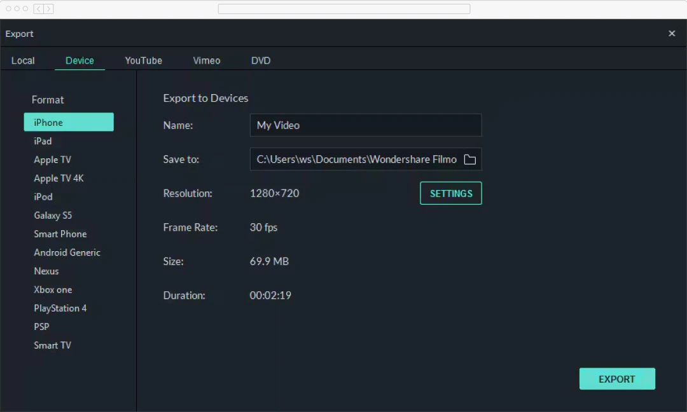Edit the video name field
687x412 pixels.
click(366, 125)
